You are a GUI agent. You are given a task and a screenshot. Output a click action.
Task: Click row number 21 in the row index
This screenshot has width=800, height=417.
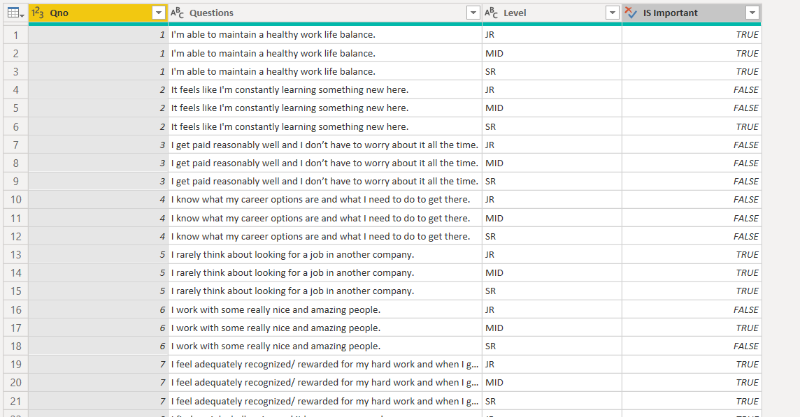(x=15, y=401)
